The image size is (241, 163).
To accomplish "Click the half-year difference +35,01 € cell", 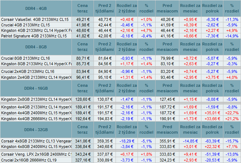I will (x=212, y=113).
